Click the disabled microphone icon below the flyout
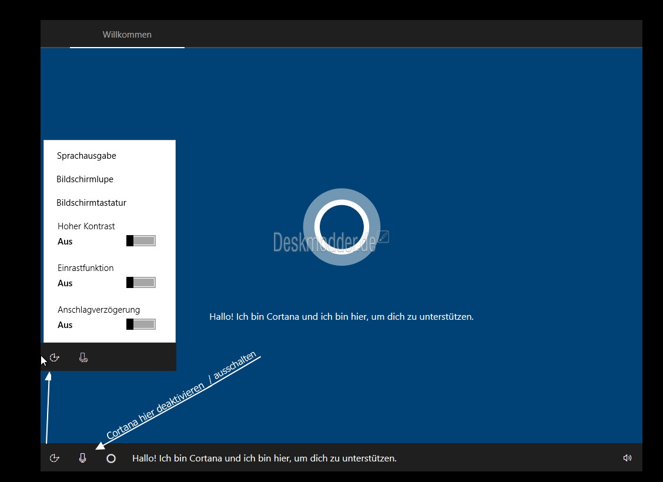 83,358
